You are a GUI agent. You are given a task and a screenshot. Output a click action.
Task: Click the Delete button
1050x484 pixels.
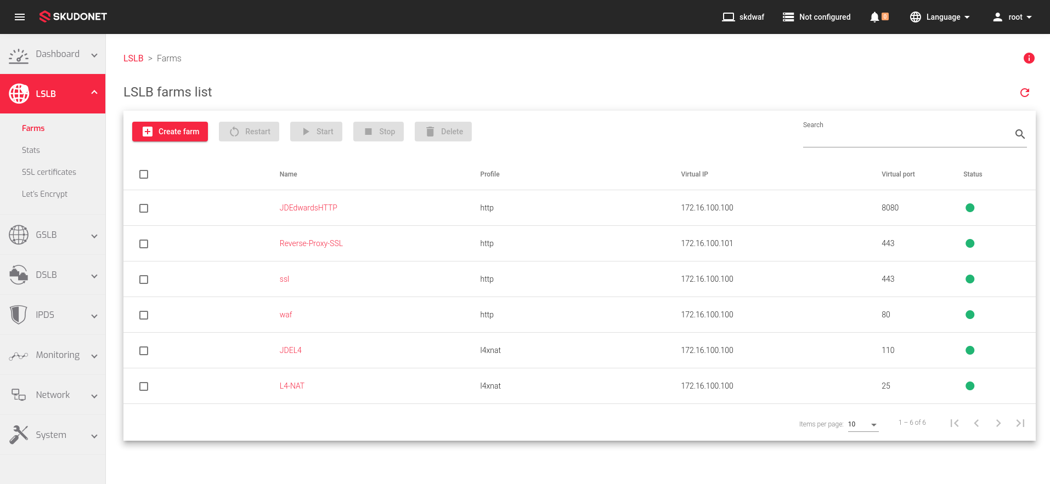click(x=443, y=132)
